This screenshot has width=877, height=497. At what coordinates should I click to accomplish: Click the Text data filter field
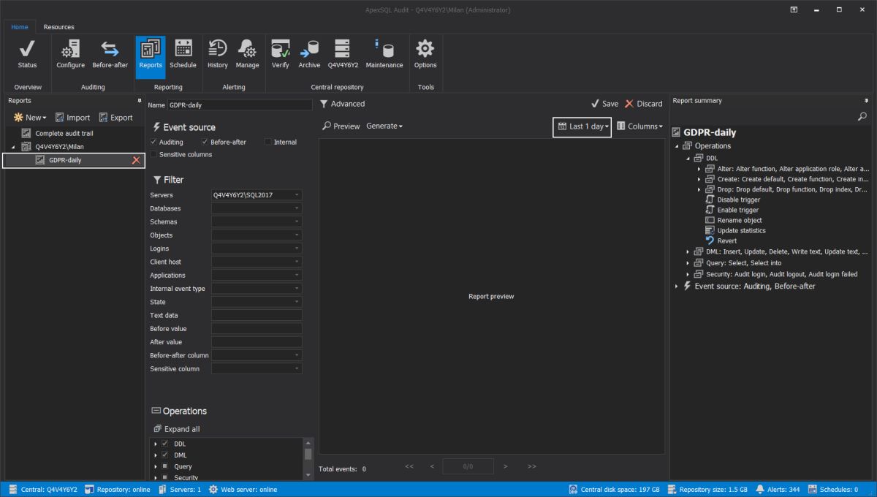[x=257, y=315]
